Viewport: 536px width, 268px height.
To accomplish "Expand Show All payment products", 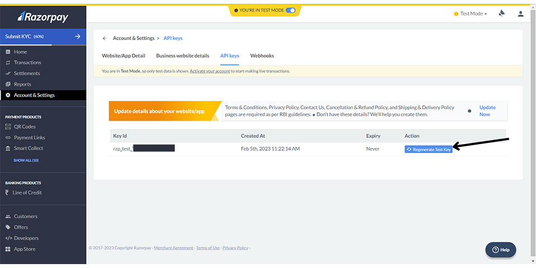I will pyautogui.click(x=26, y=160).
